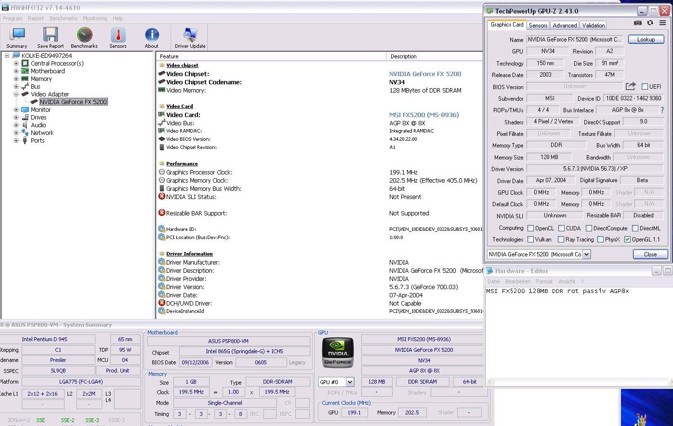Expand the Memory tree node
The height and width of the screenshot is (426, 673).
[x=16, y=79]
